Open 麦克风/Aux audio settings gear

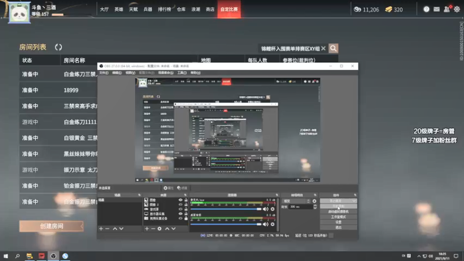[273, 209]
